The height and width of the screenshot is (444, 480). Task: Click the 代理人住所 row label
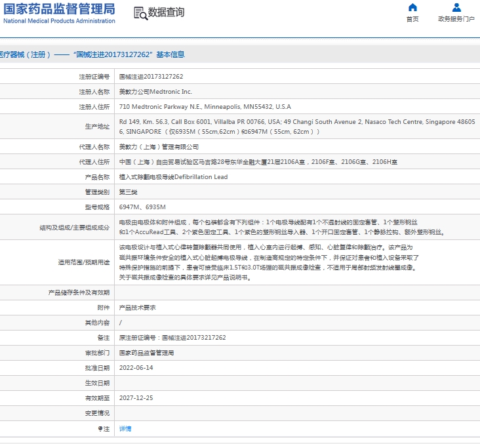point(94,162)
